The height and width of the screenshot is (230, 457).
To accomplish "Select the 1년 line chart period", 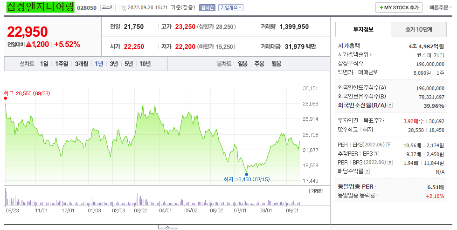I will pos(99,64).
